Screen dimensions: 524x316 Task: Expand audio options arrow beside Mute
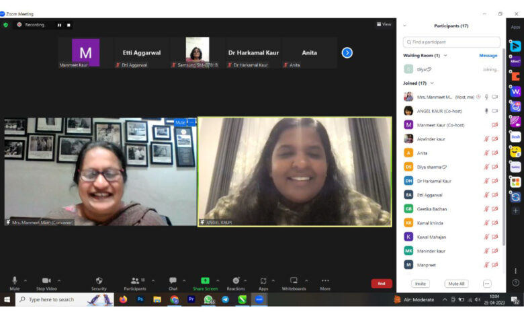[x=26, y=280]
